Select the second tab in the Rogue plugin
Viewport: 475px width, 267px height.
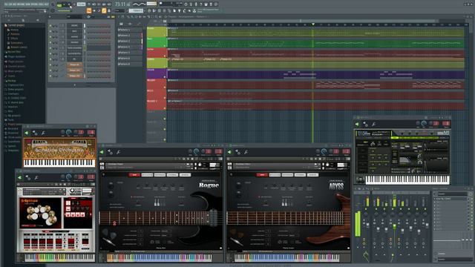coord(147,175)
